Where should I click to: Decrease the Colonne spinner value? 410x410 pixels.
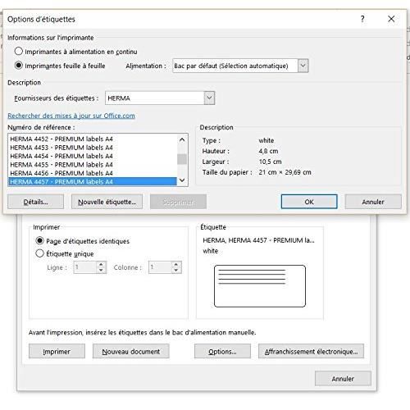click(x=175, y=270)
